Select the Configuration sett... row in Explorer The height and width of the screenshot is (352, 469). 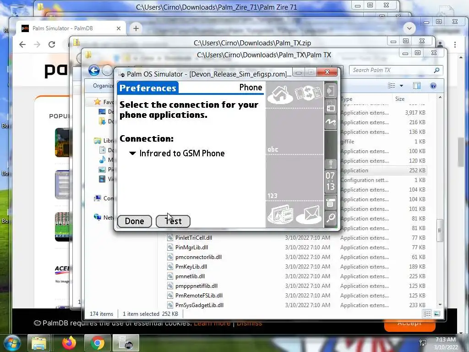tap(383, 180)
